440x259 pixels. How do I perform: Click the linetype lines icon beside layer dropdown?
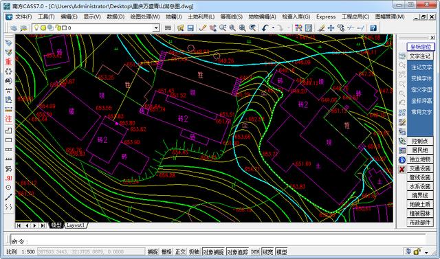point(168,27)
